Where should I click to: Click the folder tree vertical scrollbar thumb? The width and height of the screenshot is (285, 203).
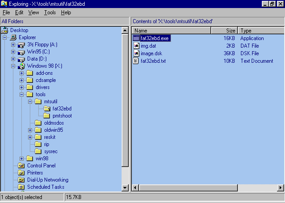pyautogui.click(x=125, y=100)
